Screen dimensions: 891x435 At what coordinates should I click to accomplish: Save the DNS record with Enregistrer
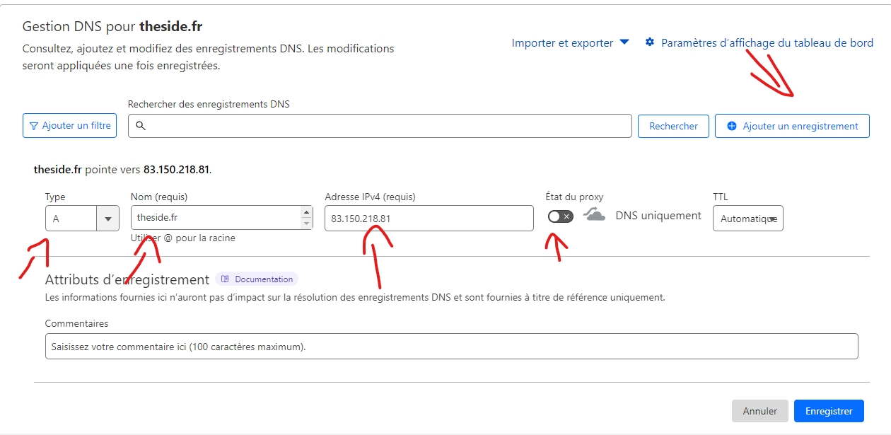[829, 411]
